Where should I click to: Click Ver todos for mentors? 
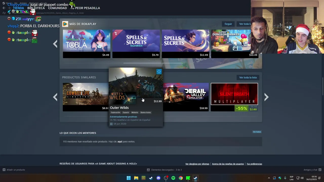click(257, 132)
